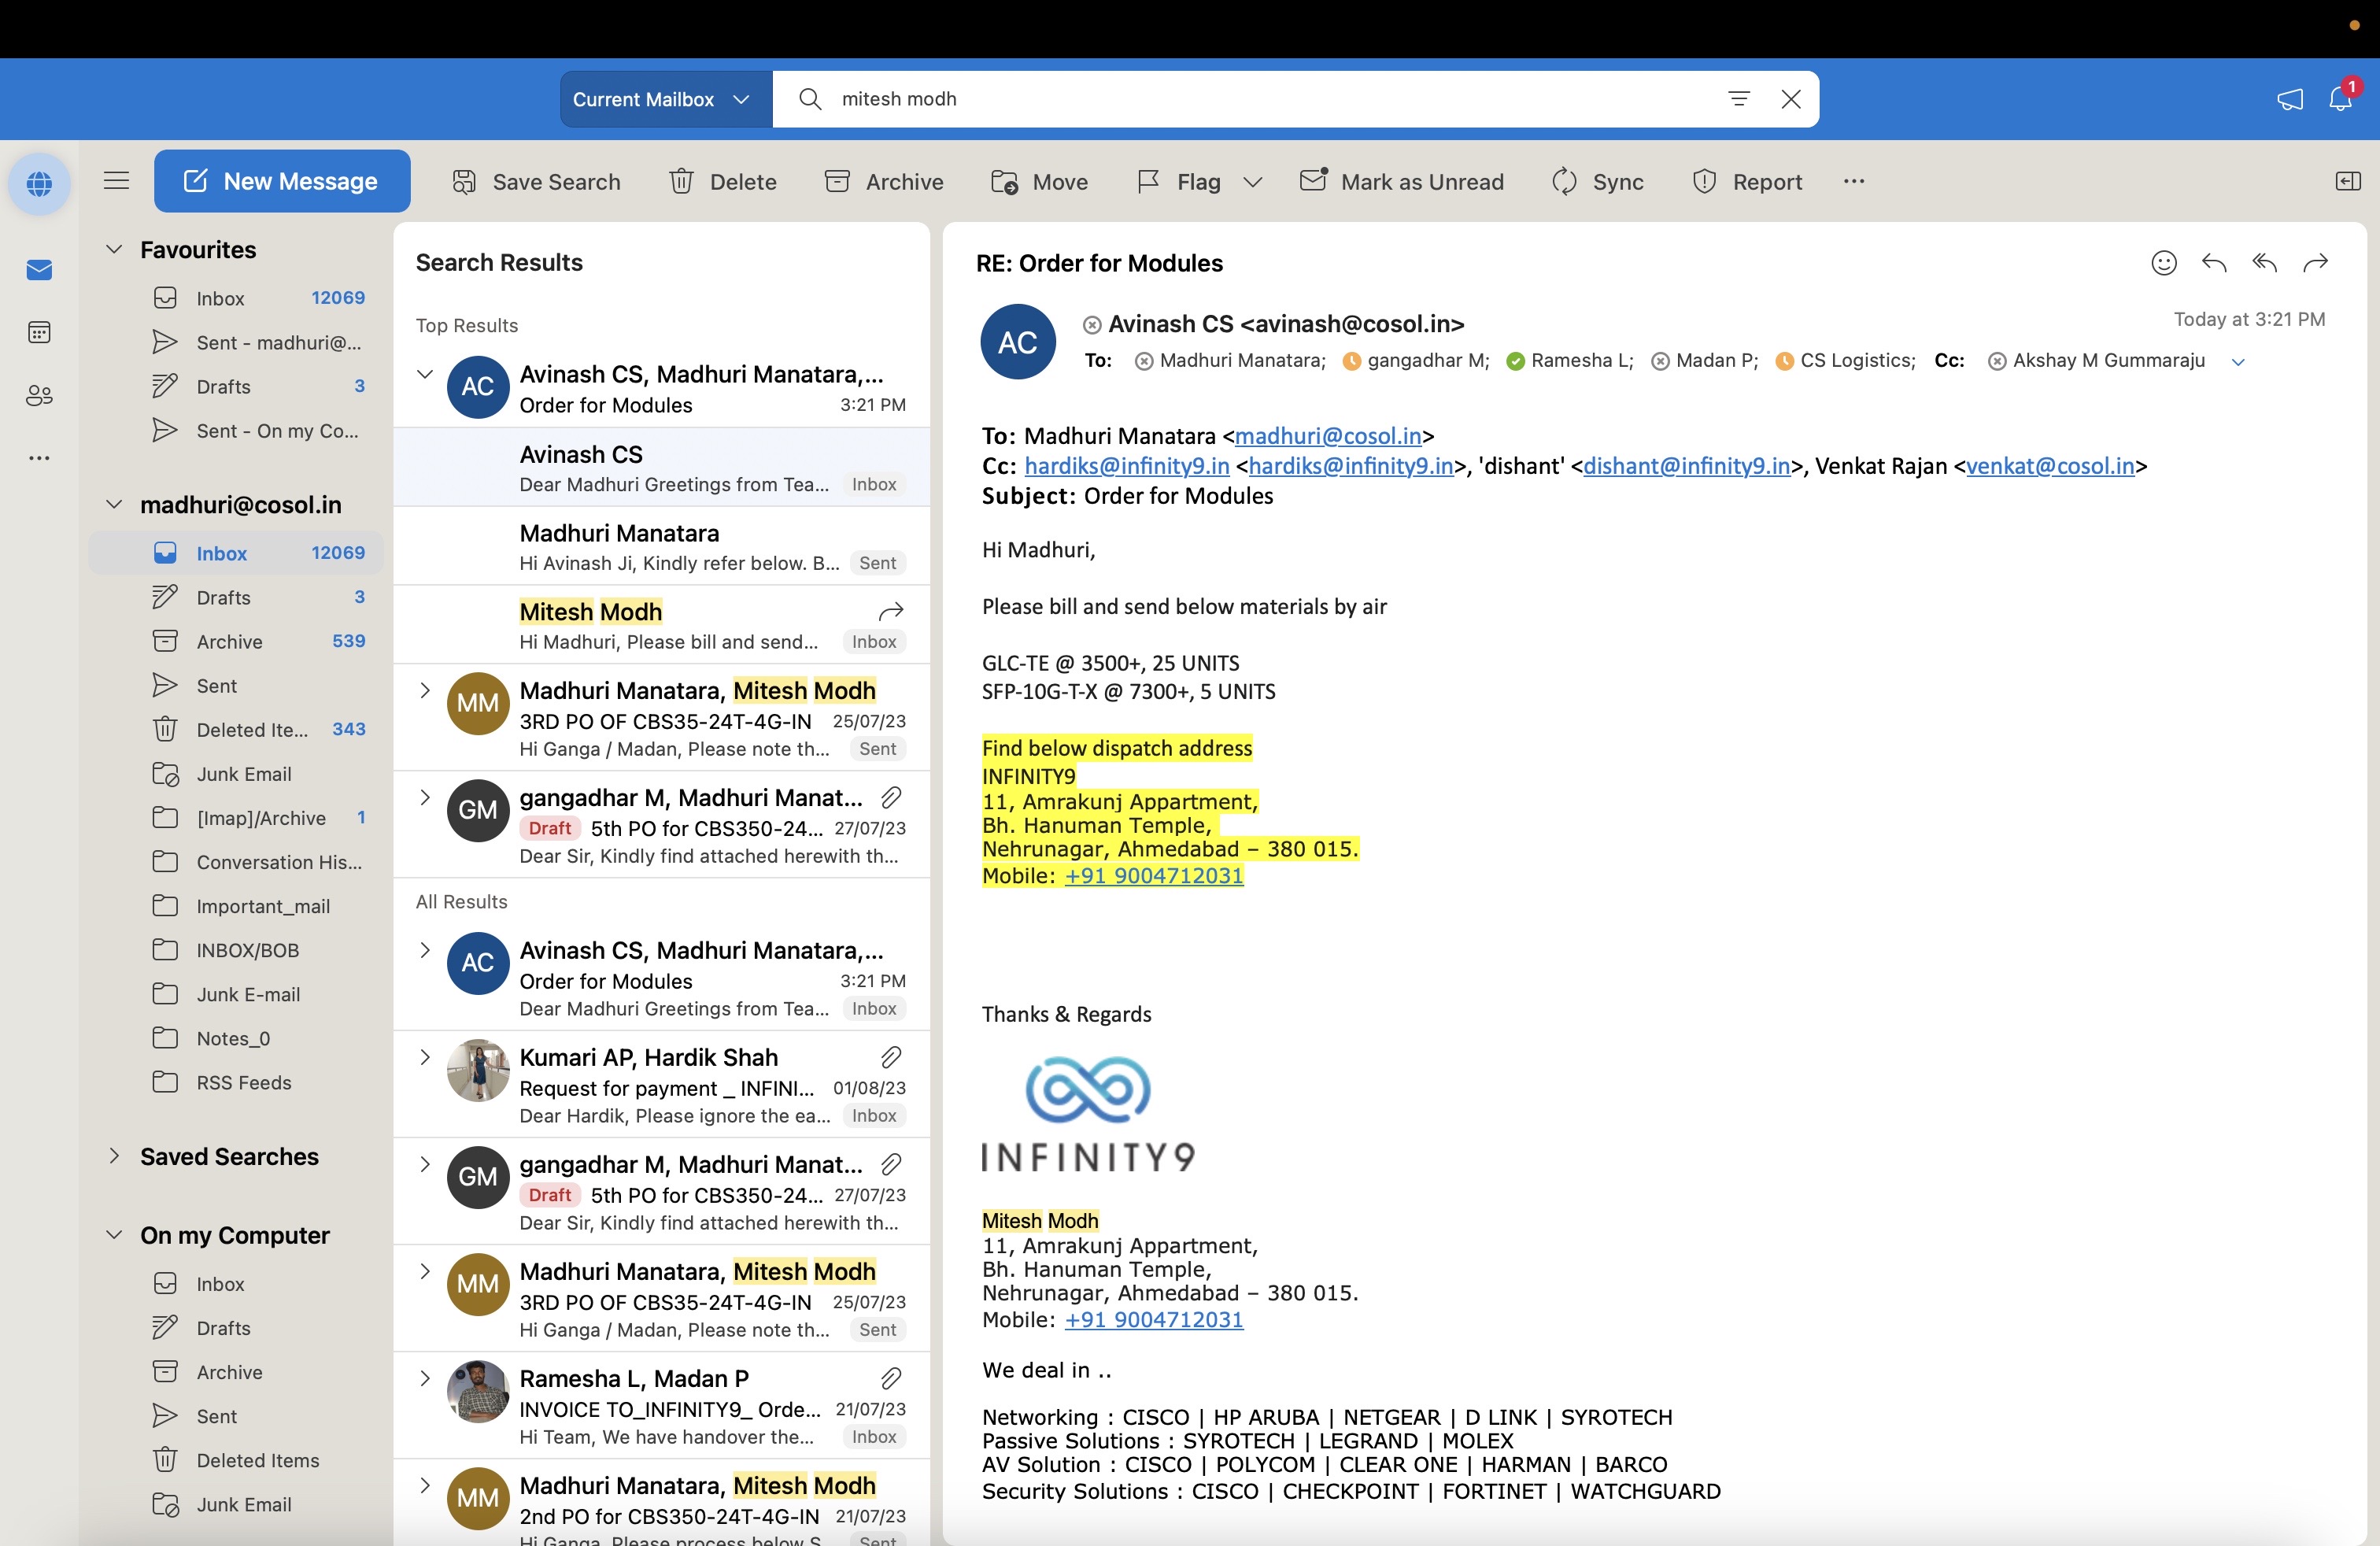Image resolution: width=2380 pixels, height=1546 pixels.
Task: Open the notifications bell icon
Action: 2340,99
